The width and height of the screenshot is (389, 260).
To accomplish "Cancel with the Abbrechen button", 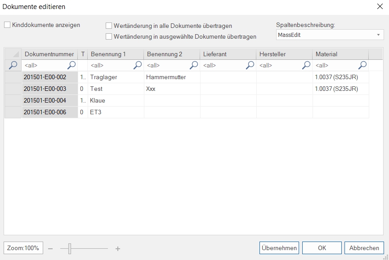I will pyautogui.click(x=364, y=248).
